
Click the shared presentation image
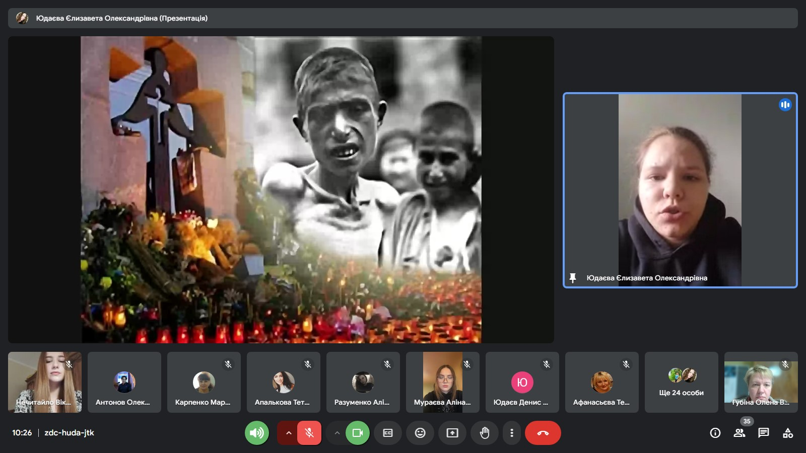pyautogui.click(x=281, y=190)
